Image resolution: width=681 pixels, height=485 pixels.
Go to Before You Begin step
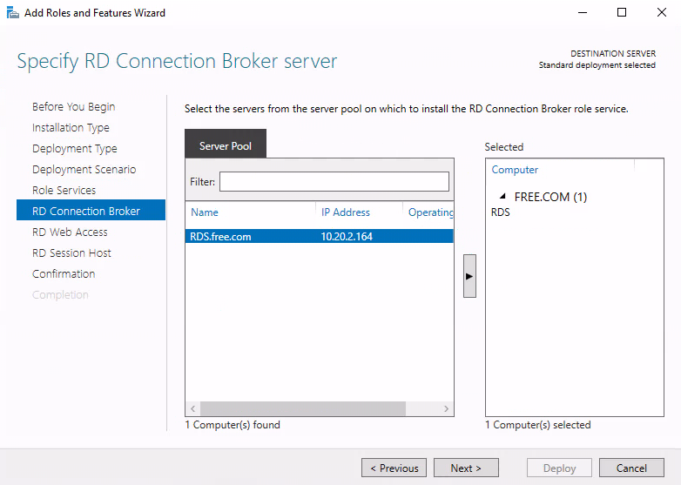pos(73,107)
